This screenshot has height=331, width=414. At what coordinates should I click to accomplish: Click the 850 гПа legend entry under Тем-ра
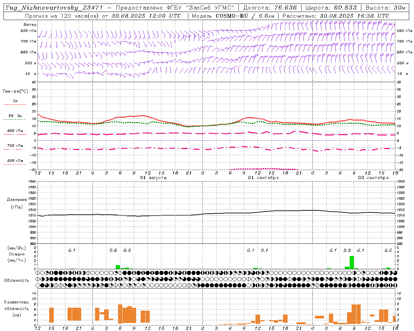click(15, 131)
